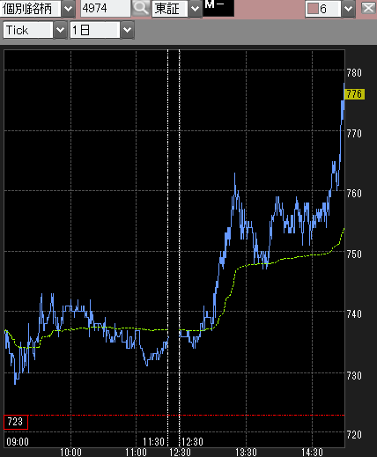Image resolution: width=377 pixels, height=457 pixels.
Task: Click the pink color swatch labeled 6
Action: (x=313, y=9)
